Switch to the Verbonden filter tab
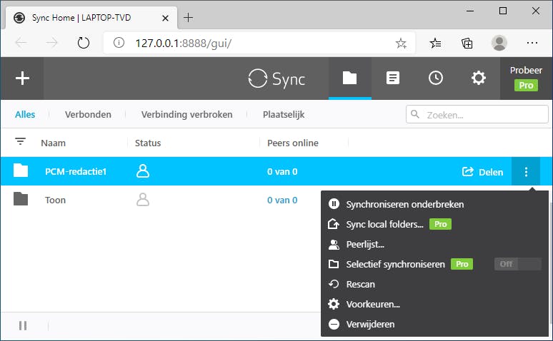 88,114
